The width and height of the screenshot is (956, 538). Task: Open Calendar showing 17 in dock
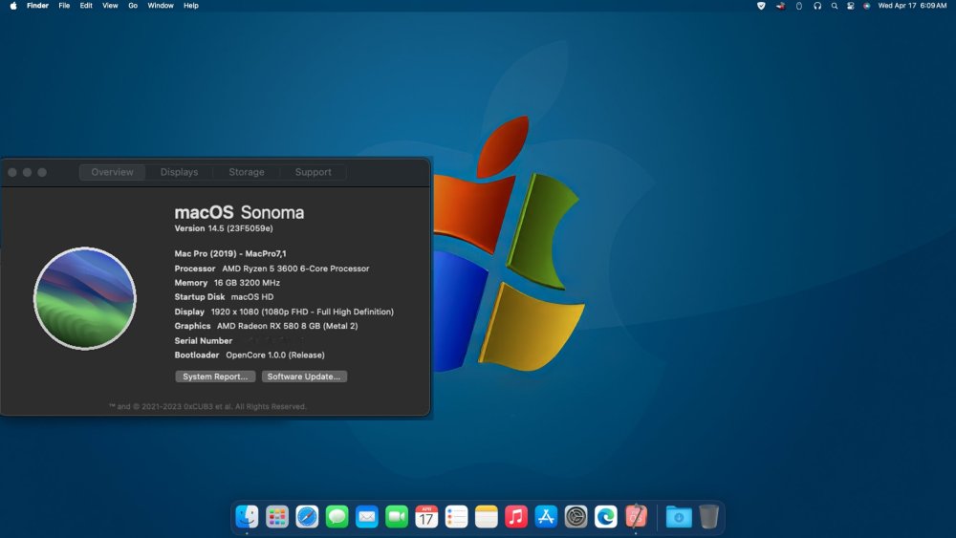point(426,517)
